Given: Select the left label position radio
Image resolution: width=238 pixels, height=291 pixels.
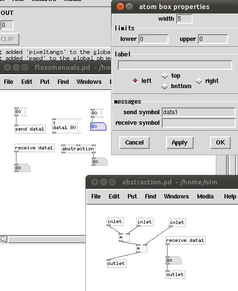Looking at the screenshot, I should [x=135, y=81].
